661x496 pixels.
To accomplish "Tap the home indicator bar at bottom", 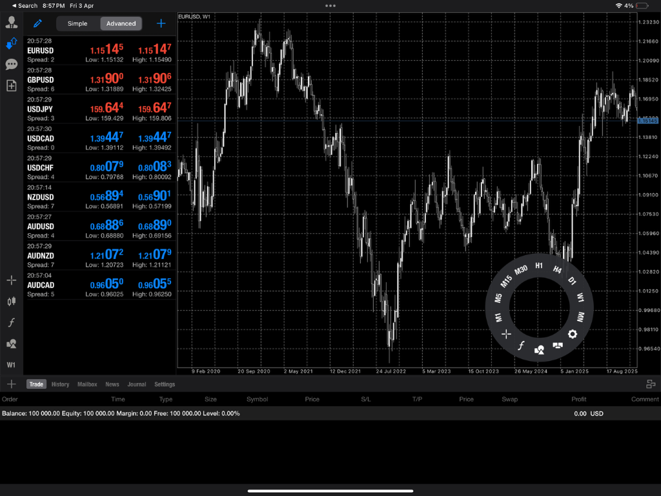I will (x=330, y=491).
